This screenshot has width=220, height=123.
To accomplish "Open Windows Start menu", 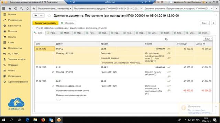I will pos(4,120).
